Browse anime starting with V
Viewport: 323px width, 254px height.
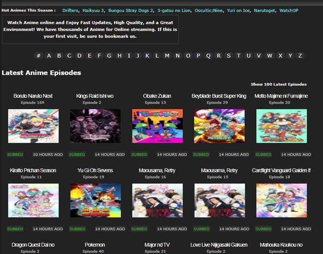(x=259, y=55)
